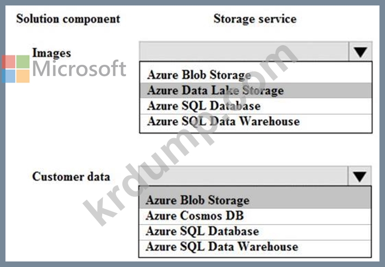The width and height of the screenshot is (385, 267).
Task: Choose Azure Data Lake Storage for Images
Action: 256,90
